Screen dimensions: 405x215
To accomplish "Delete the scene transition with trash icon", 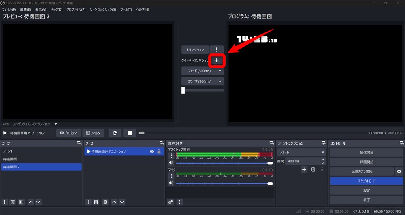I will 313,169.
